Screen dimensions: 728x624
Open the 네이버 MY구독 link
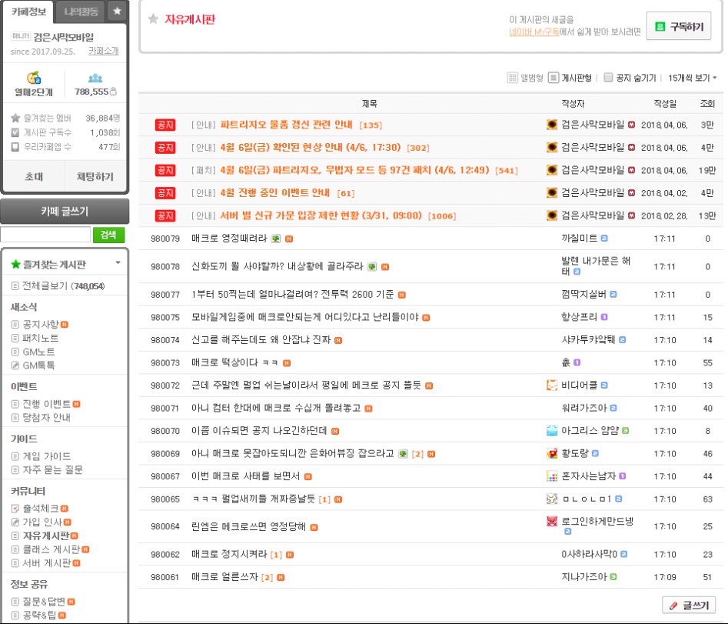[x=534, y=32]
